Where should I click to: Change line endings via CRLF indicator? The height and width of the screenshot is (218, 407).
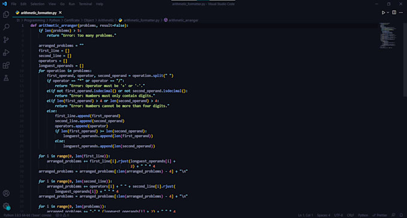350,215
